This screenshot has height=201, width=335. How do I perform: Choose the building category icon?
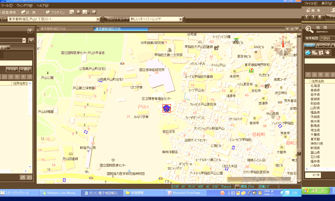pos(315,53)
